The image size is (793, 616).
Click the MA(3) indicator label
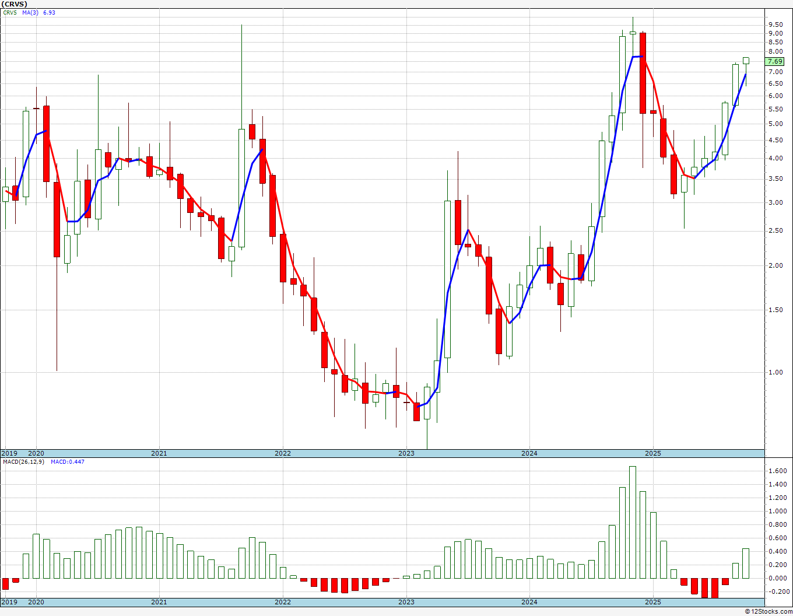coord(30,12)
